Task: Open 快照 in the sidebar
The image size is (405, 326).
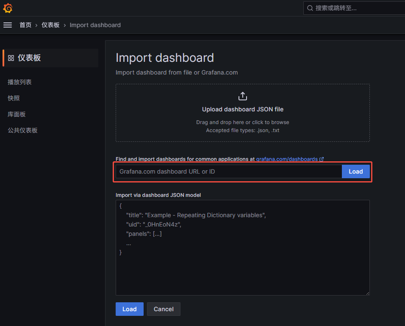Action: coord(14,98)
